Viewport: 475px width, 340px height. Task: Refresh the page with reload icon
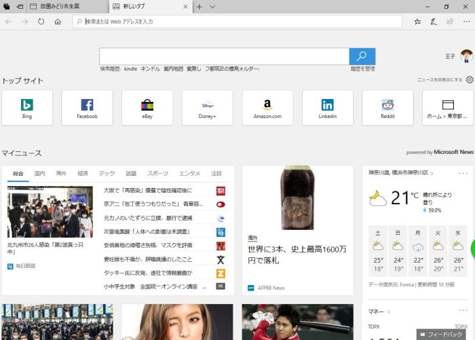click(41, 22)
